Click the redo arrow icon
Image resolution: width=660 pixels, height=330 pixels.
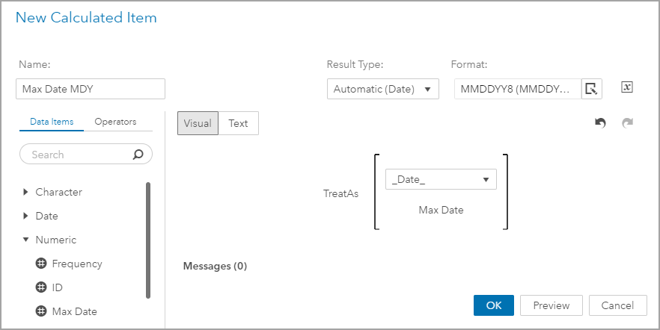627,123
